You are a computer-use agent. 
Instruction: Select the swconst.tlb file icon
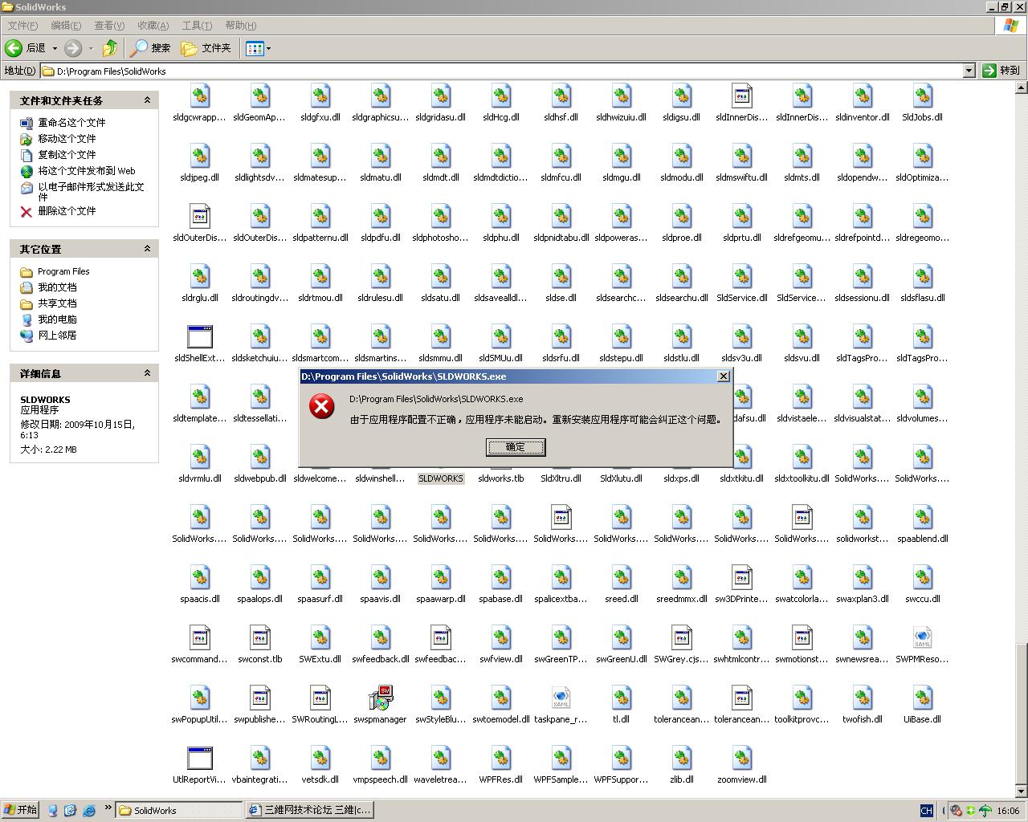260,638
